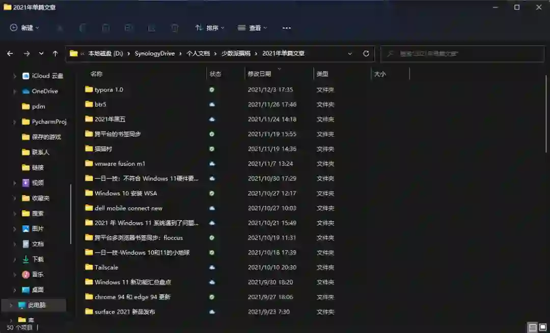Click the cloud status icon for btr5
Screen dimensions: 550x333
212,104
